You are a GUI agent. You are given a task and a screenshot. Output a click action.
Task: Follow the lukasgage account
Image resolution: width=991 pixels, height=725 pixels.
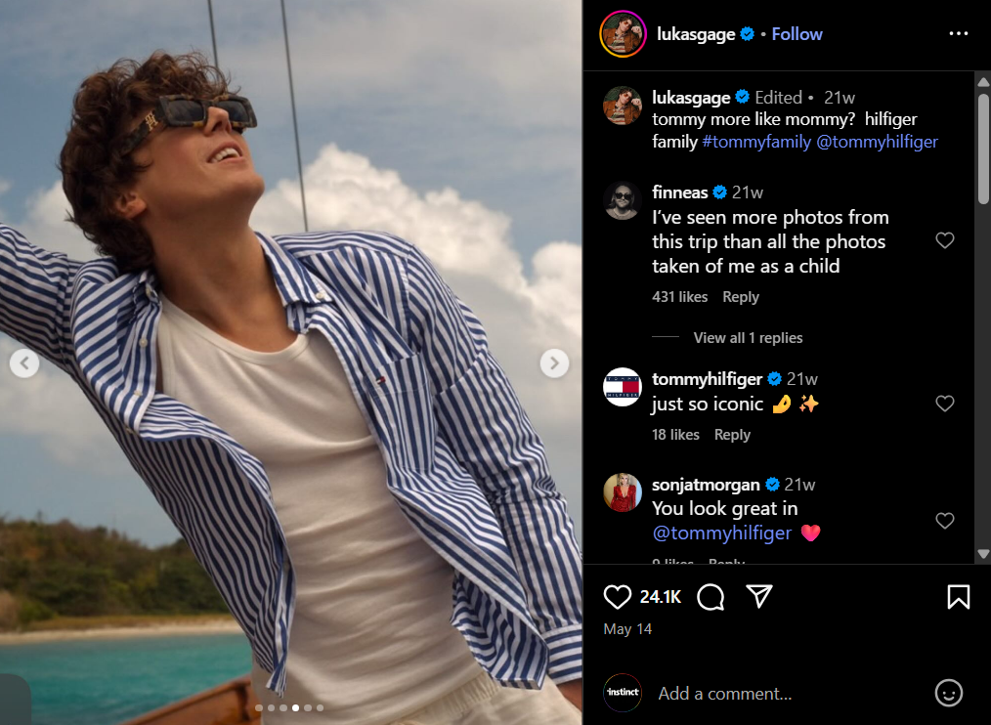(797, 34)
